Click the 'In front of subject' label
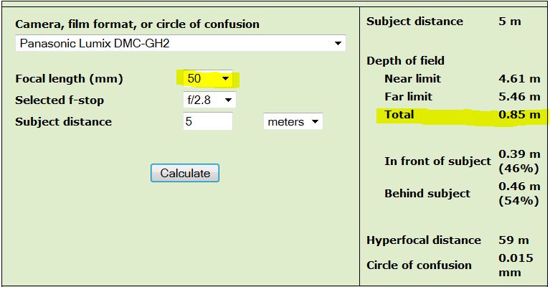Image resolution: width=550 pixels, height=287 pixels. point(437,161)
